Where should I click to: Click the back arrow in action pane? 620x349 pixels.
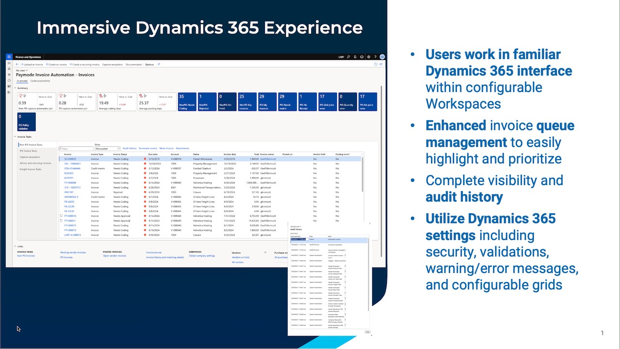[x=17, y=64]
